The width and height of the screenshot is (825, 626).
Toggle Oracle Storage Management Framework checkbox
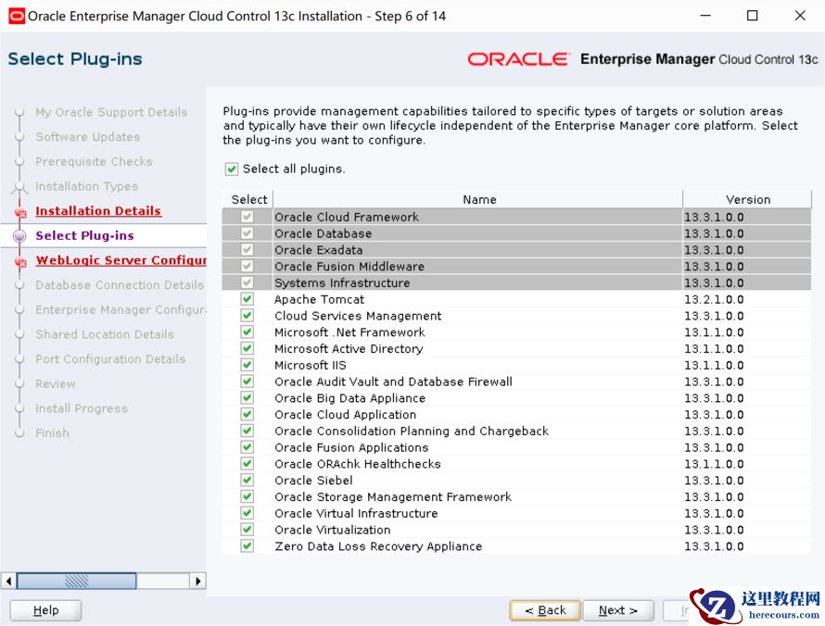click(x=247, y=496)
